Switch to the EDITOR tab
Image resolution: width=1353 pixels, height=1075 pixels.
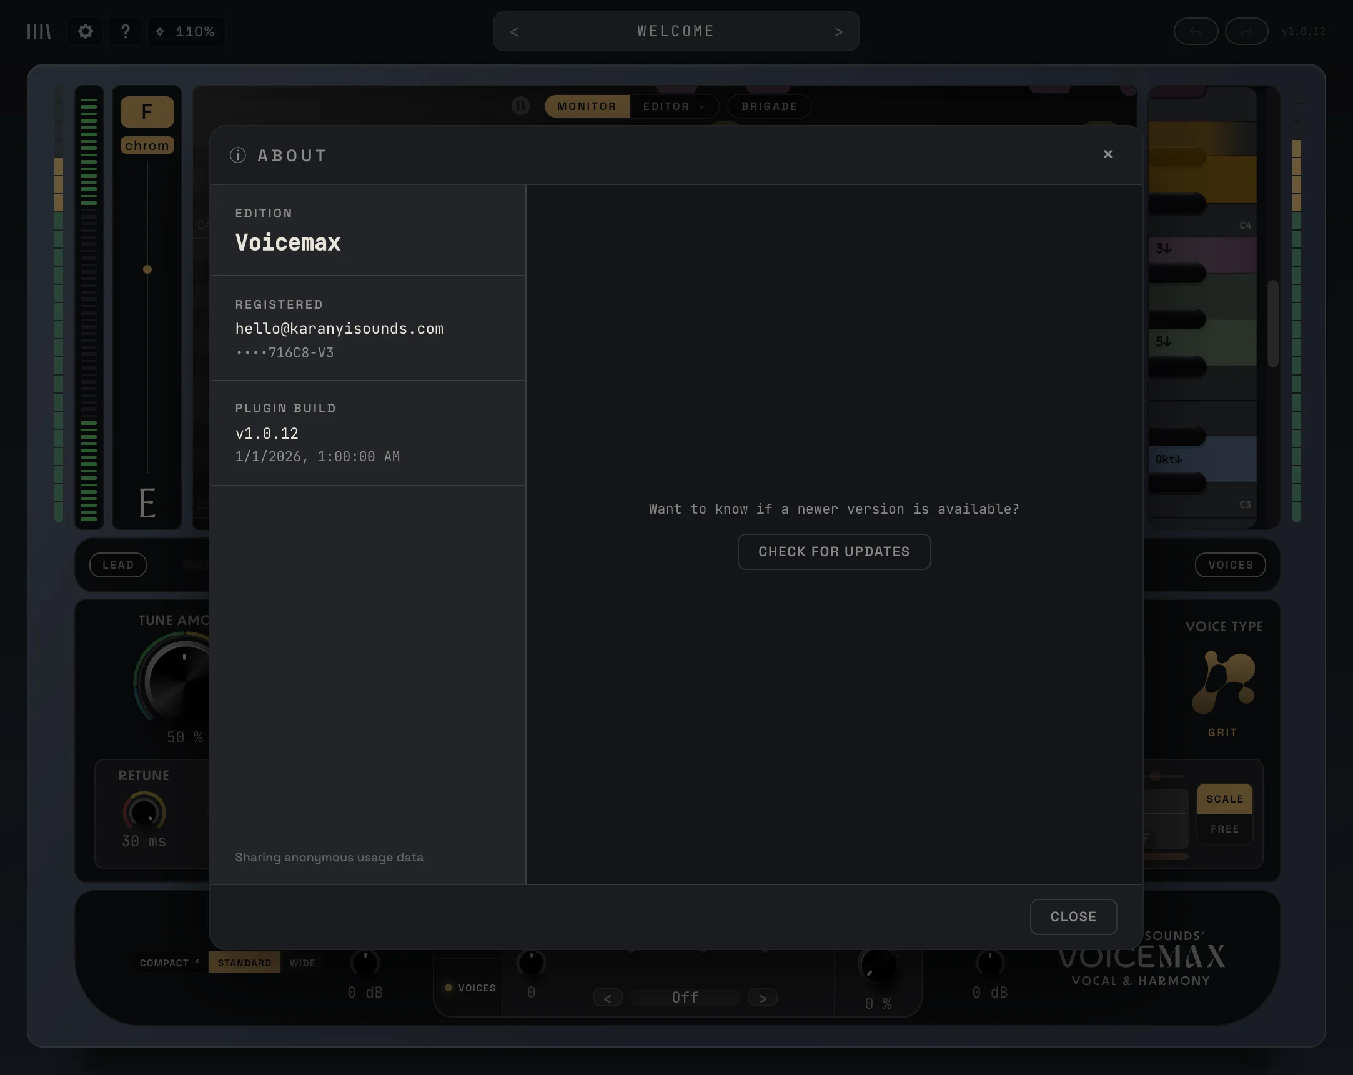click(673, 106)
